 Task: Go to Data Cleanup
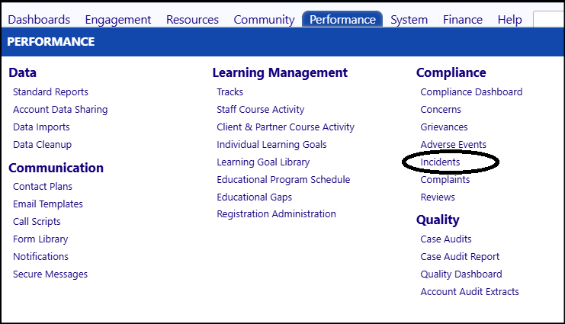[42, 145]
